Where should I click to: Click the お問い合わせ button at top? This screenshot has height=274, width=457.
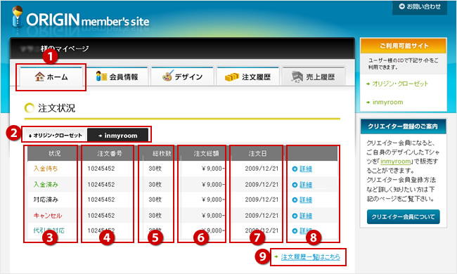(420, 7)
